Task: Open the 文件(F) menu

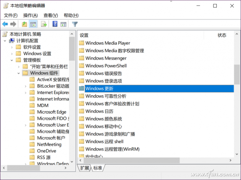Action: (x=11, y=15)
